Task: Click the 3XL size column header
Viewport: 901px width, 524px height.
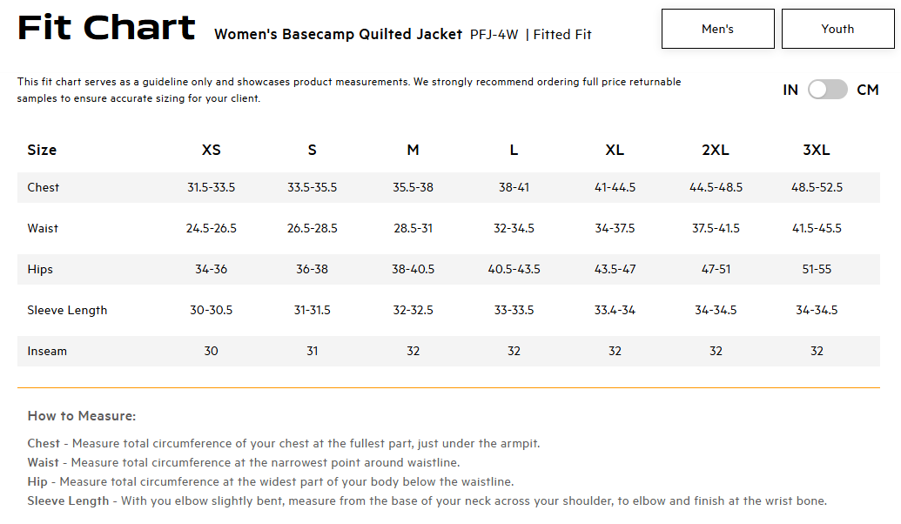Action: click(x=817, y=150)
